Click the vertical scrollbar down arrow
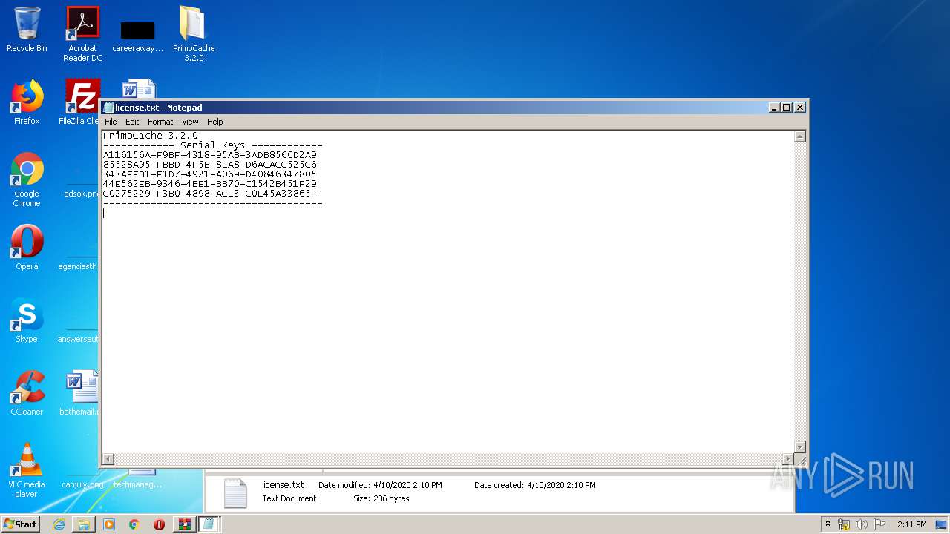Image resolution: width=950 pixels, height=534 pixels. click(x=800, y=446)
